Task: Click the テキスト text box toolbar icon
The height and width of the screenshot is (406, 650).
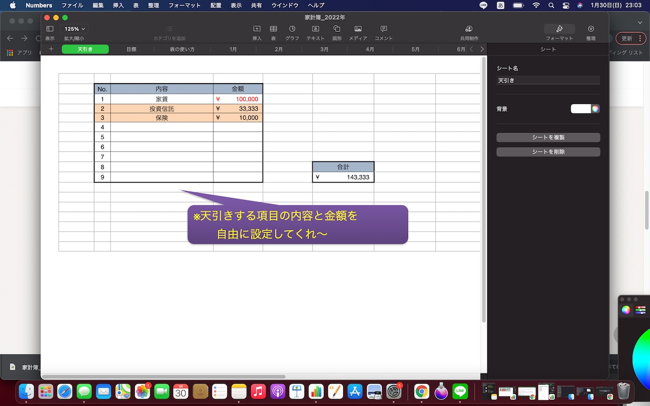Action: pyautogui.click(x=315, y=29)
